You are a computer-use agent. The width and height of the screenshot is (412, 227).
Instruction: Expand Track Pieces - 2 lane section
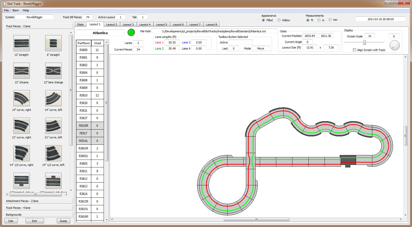click(39, 26)
